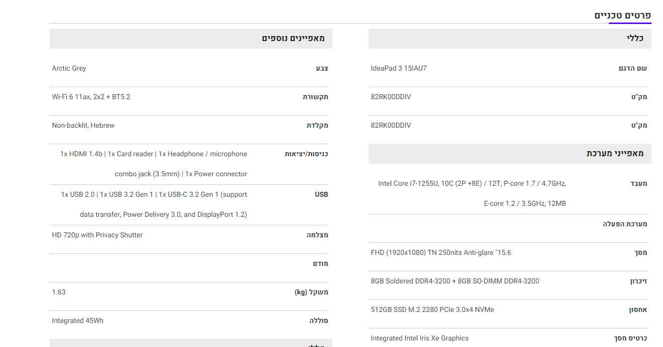663x347 pixels.
Task: Click the כניסות/יציאות label
Action: [306, 154]
